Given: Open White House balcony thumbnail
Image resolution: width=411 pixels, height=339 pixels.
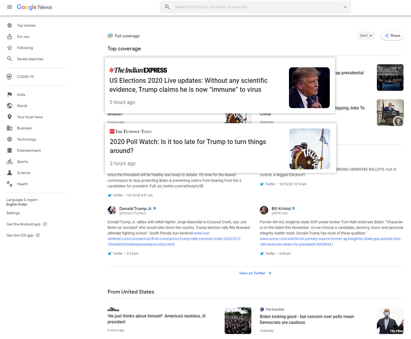Looking at the screenshot, I should tap(390, 113).
